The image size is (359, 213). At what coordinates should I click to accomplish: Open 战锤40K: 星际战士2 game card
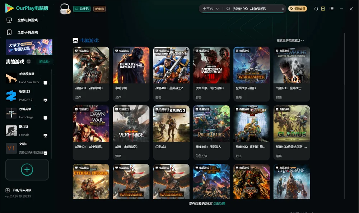click(x=171, y=74)
